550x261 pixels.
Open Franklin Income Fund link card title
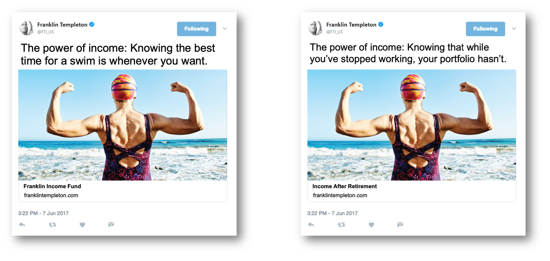[x=52, y=186]
